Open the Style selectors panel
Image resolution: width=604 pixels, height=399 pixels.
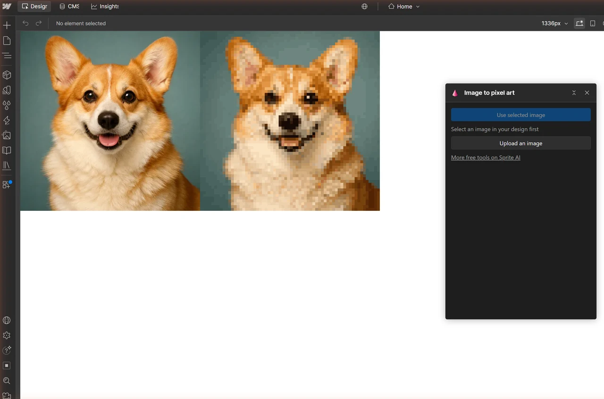tap(7, 90)
